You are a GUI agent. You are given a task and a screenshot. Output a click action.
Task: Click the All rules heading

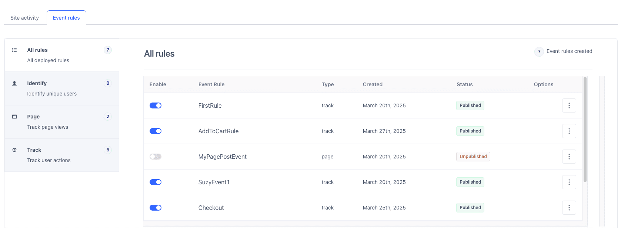click(x=159, y=54)
